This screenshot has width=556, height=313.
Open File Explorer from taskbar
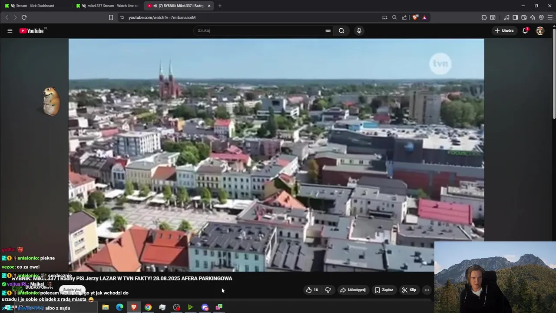[x=105, y=307]
